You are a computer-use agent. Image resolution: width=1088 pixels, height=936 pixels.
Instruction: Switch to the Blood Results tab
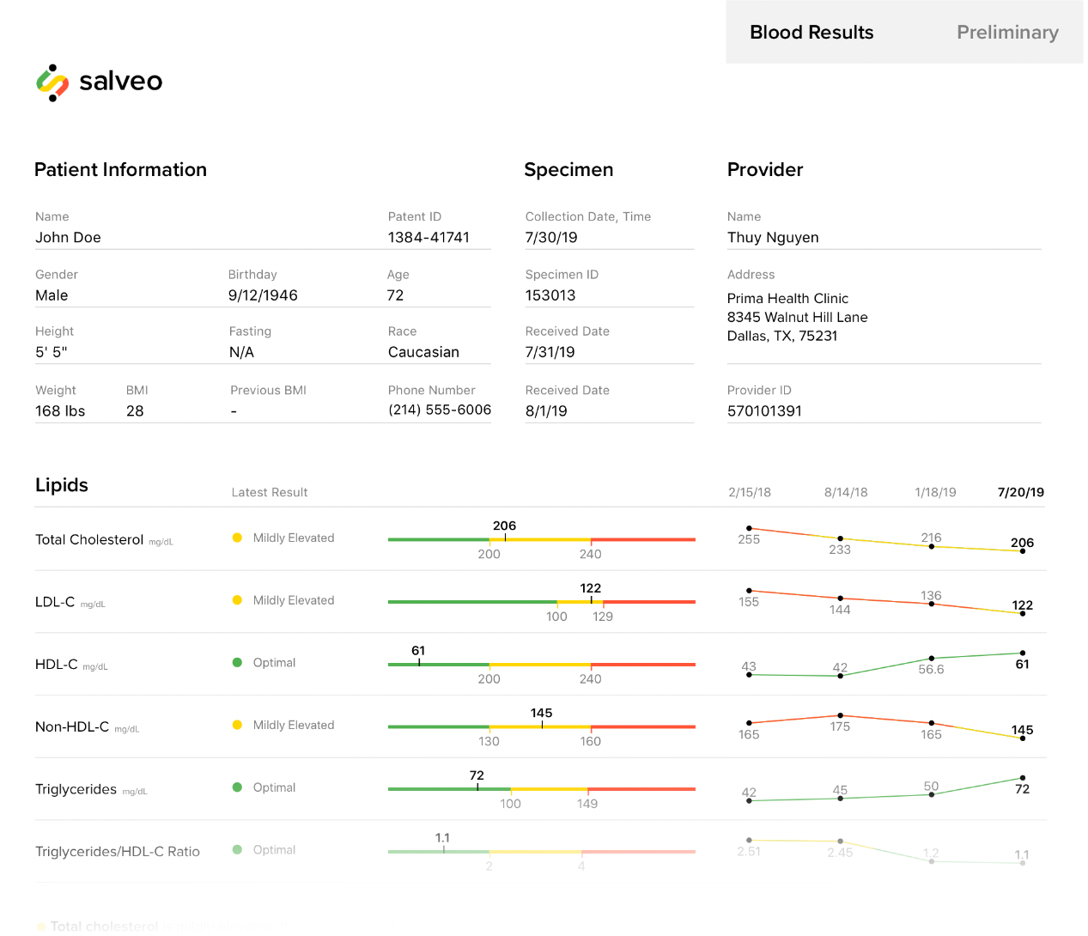pos(811,33)
